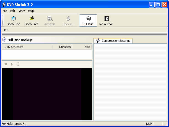
Task: Click the toolbar grip handle
Action: tap(3, 20)
